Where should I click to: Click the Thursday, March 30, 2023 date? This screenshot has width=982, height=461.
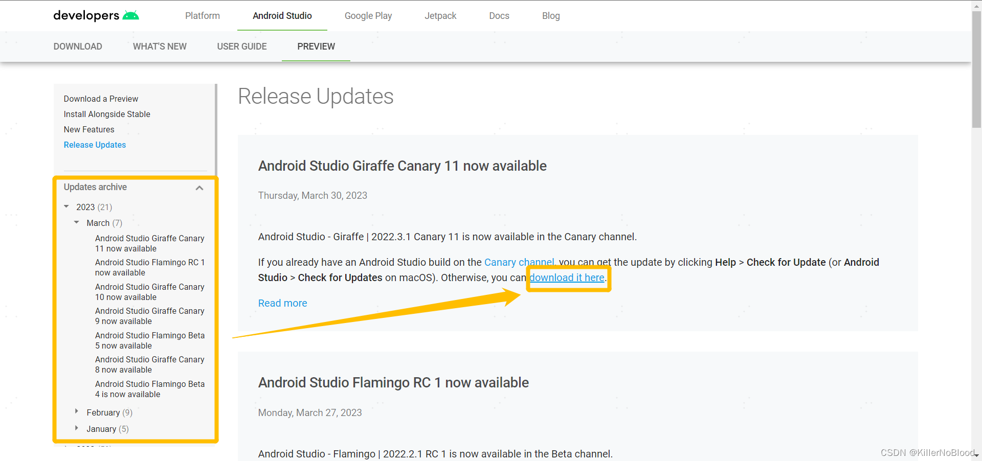pyautogui.click(x=313, y=196)
